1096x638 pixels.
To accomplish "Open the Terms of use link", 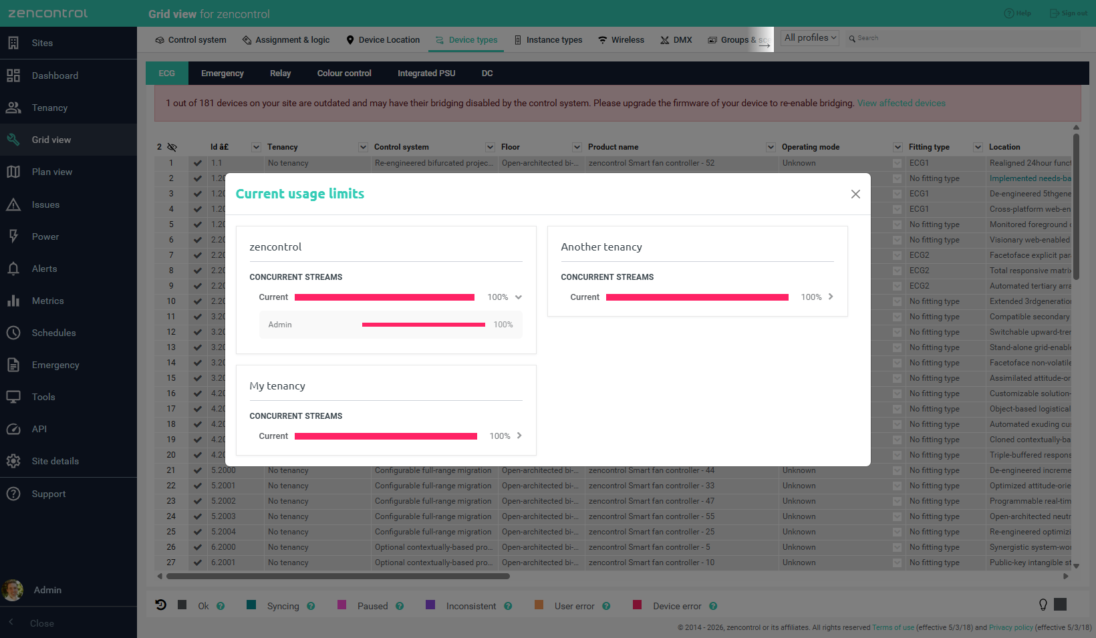I will (x=893, y=627).
